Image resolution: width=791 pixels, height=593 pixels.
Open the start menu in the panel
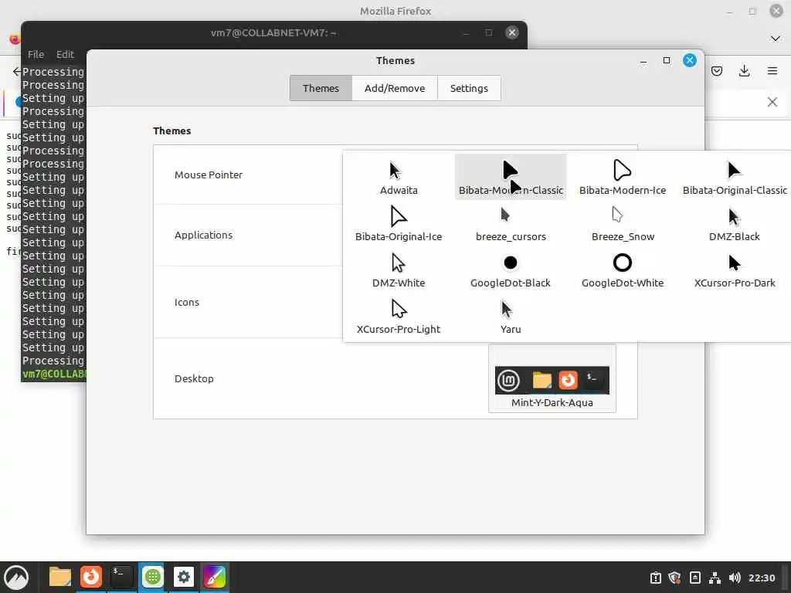point(16,577)
